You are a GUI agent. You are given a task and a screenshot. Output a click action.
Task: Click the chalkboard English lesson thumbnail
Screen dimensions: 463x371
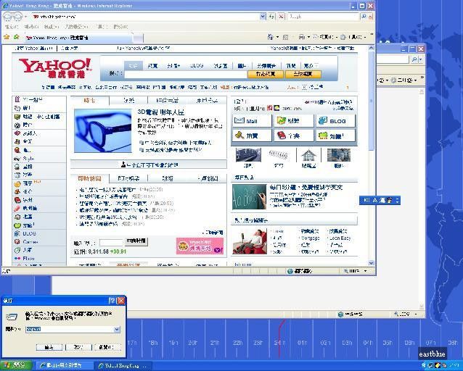point(249,196)
